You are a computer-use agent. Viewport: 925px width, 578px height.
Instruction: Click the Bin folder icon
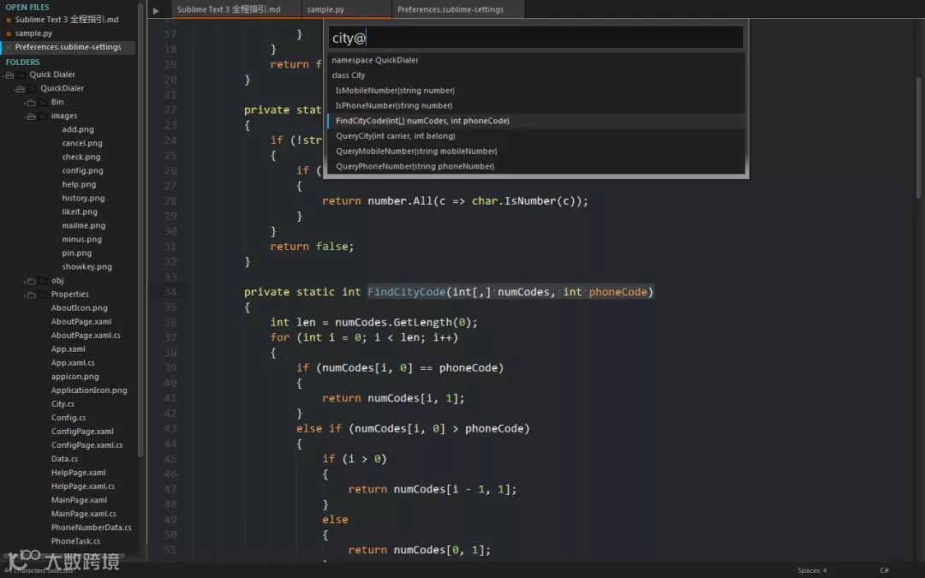[x=43, y=102]
